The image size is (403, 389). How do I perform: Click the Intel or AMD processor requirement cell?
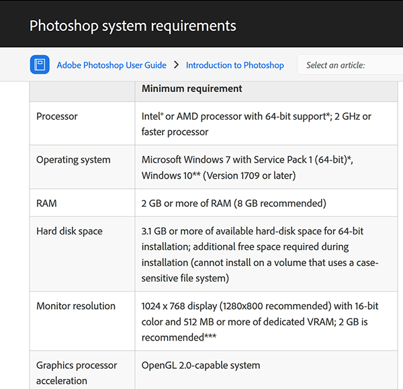(266, 124)
